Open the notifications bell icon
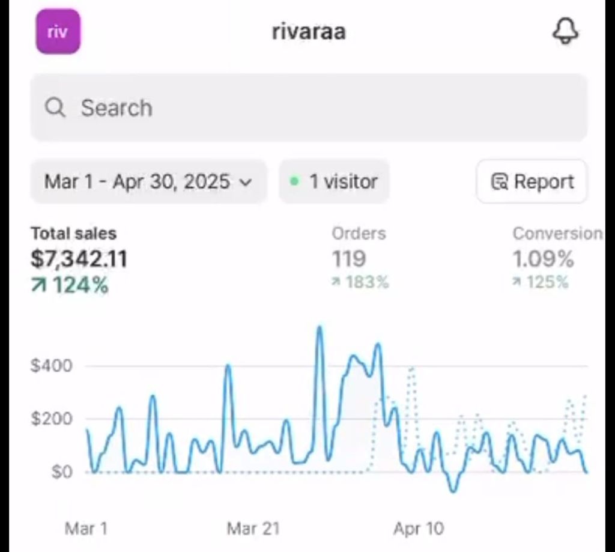The height and width of the screenshot is (552, 615). [565, 31]
